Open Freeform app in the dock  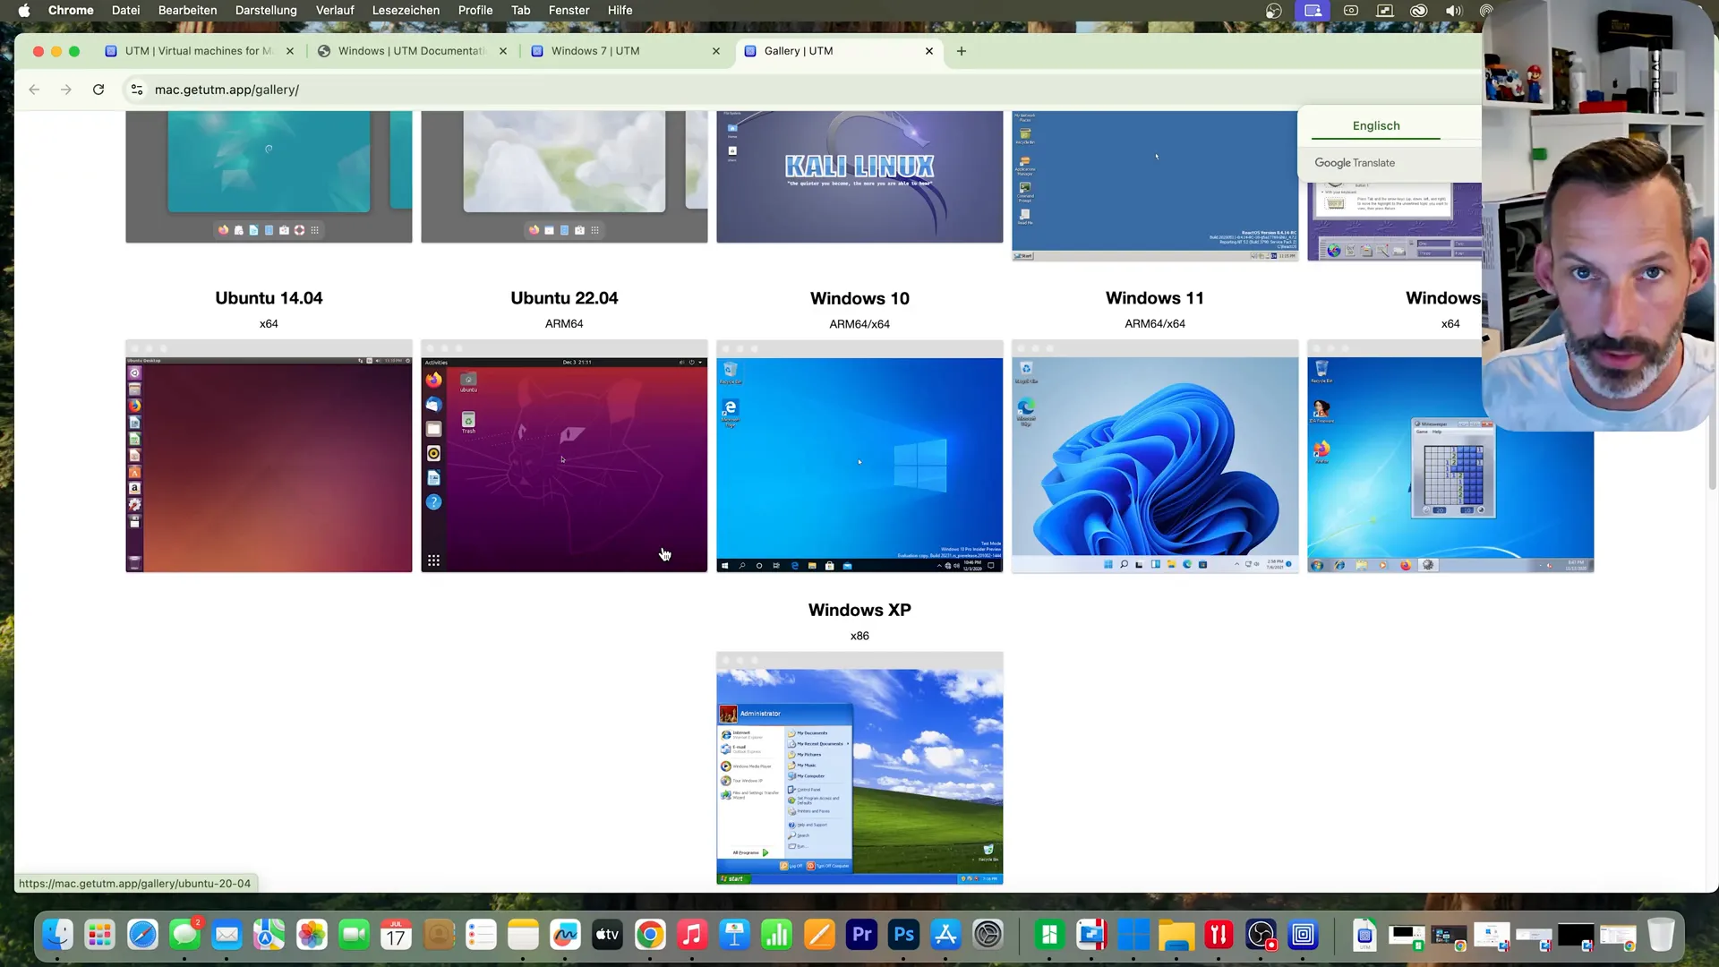566,936
